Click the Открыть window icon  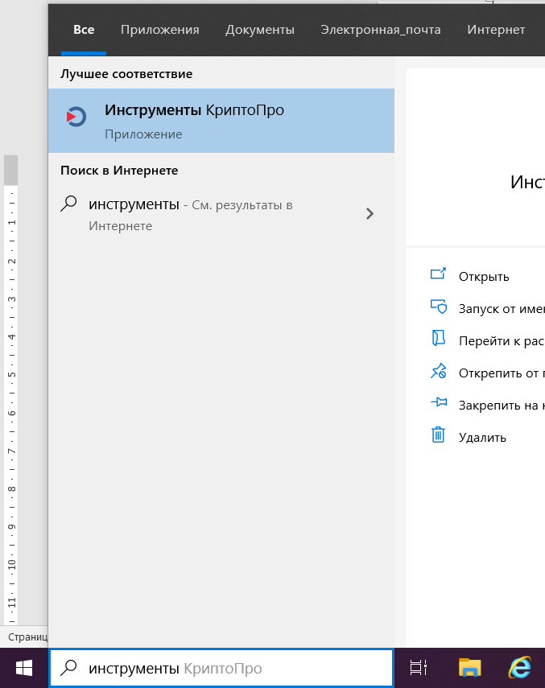pos(438,274)
